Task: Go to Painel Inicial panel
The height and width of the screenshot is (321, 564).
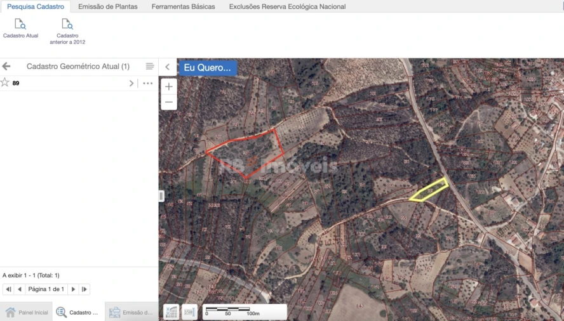Action: 27,312
